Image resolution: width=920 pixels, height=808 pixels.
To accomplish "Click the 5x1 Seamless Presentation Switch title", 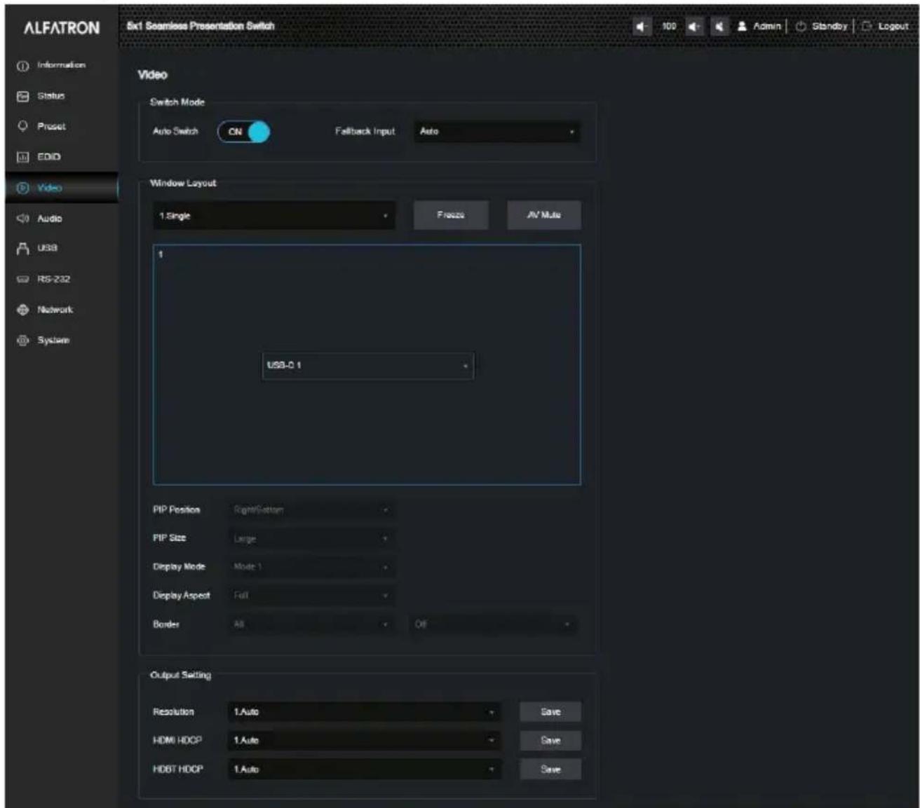I will pos(201,26).
